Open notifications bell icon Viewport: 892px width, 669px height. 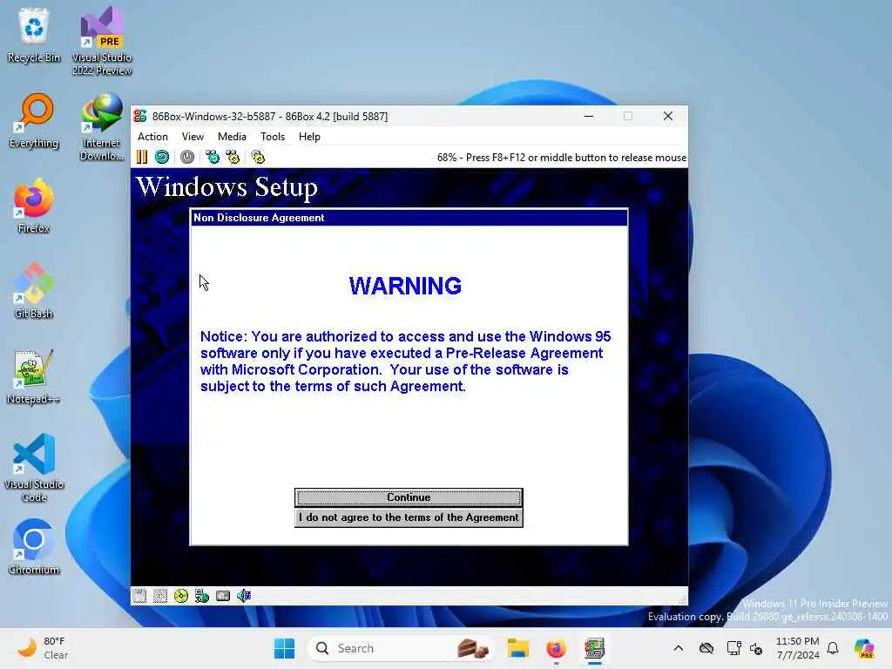tap(833, 648)
